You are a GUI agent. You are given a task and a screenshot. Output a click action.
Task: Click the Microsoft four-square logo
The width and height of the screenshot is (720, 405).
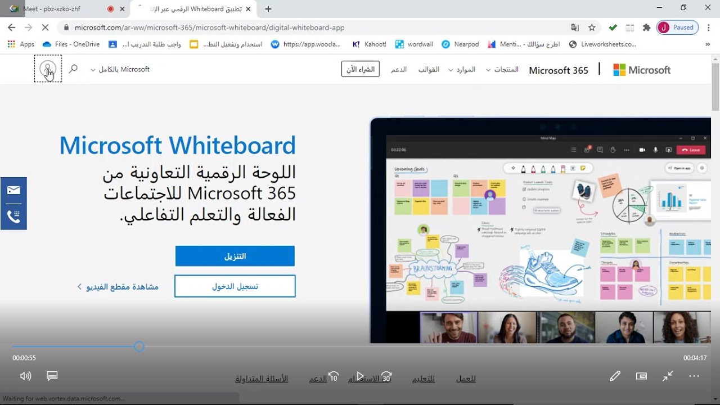tap(619, 70)
